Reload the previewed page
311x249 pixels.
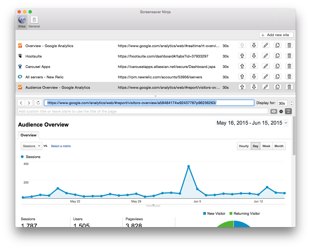tap(38, 103)
